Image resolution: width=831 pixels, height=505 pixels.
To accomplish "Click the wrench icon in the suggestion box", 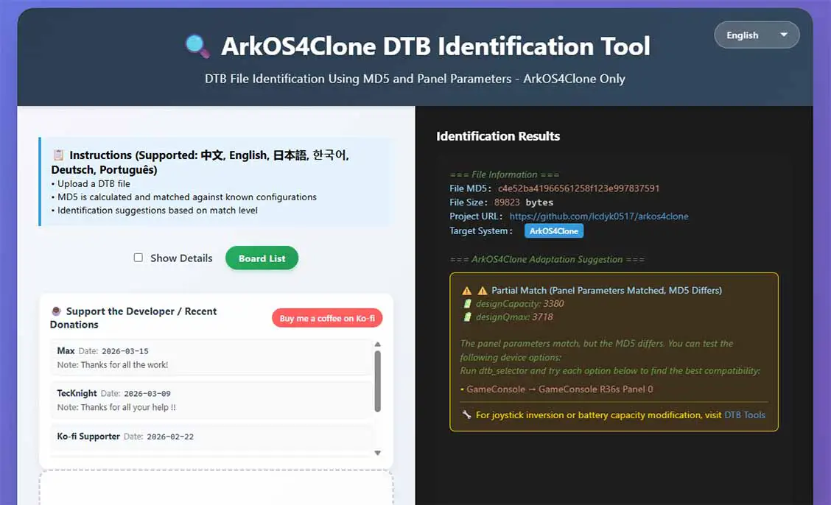I will pyautogui.click(x=466, y=414).
